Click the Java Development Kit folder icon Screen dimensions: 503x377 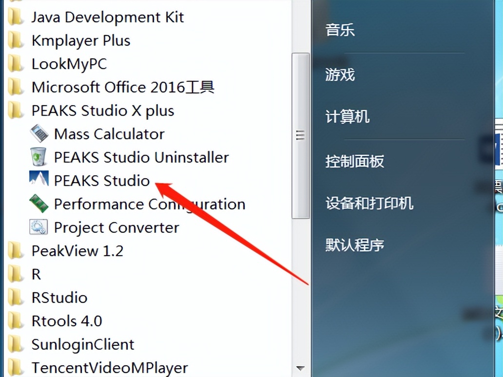tap(16, 17)
